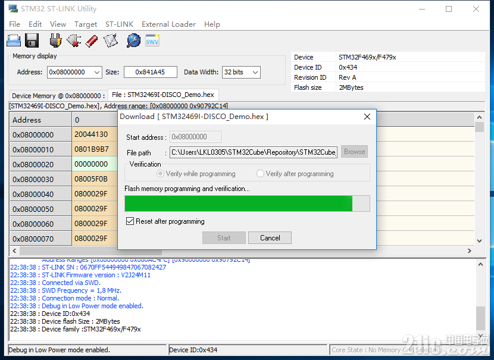Click the Revision ID value Rev A
This screenshot has width=494, height=360.
coord(347,77)
